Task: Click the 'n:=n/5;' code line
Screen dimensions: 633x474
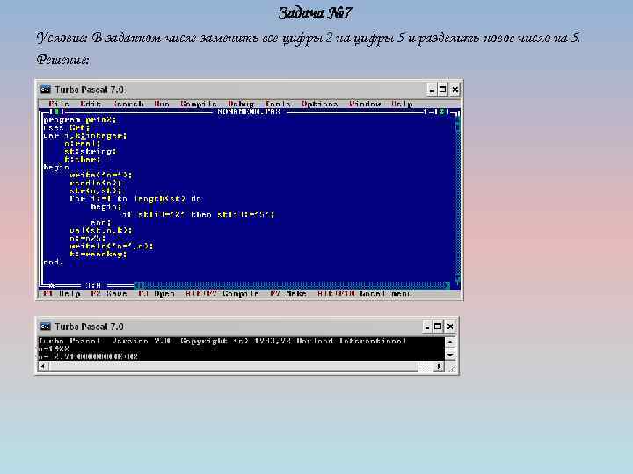Action: click(88, 238)
